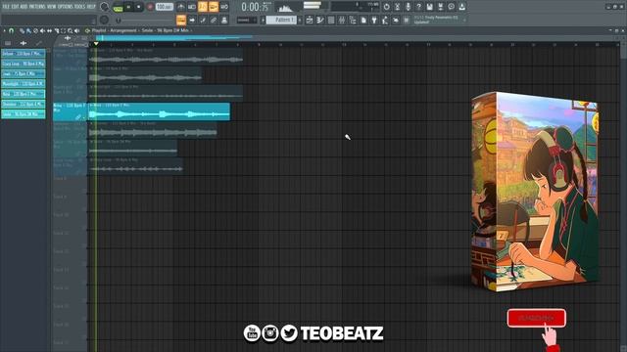The image size is (627, 352).
Task: Click the tempo field showing 100
Action: point(164,7)
